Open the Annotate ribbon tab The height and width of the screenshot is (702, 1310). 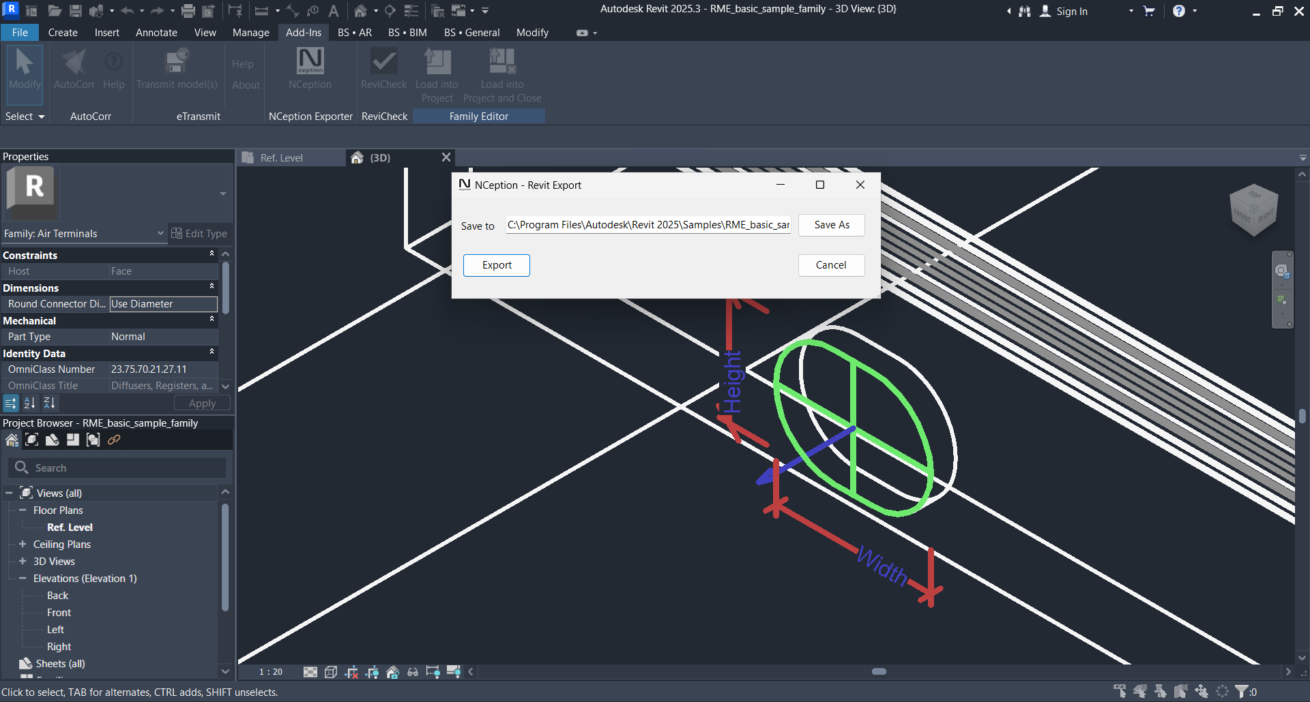(x=156, y=33)
